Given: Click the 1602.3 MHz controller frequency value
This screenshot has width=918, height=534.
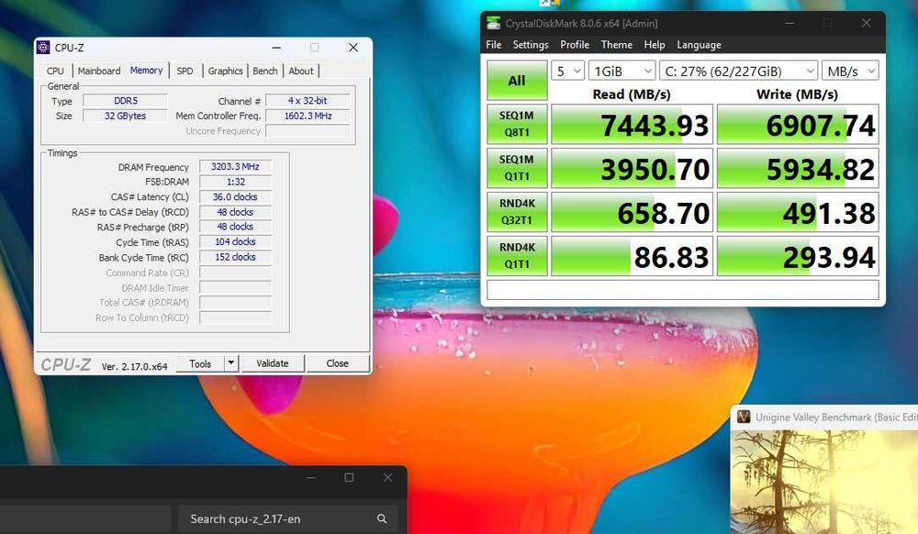Looking at the screenshot, I should 308,116.
